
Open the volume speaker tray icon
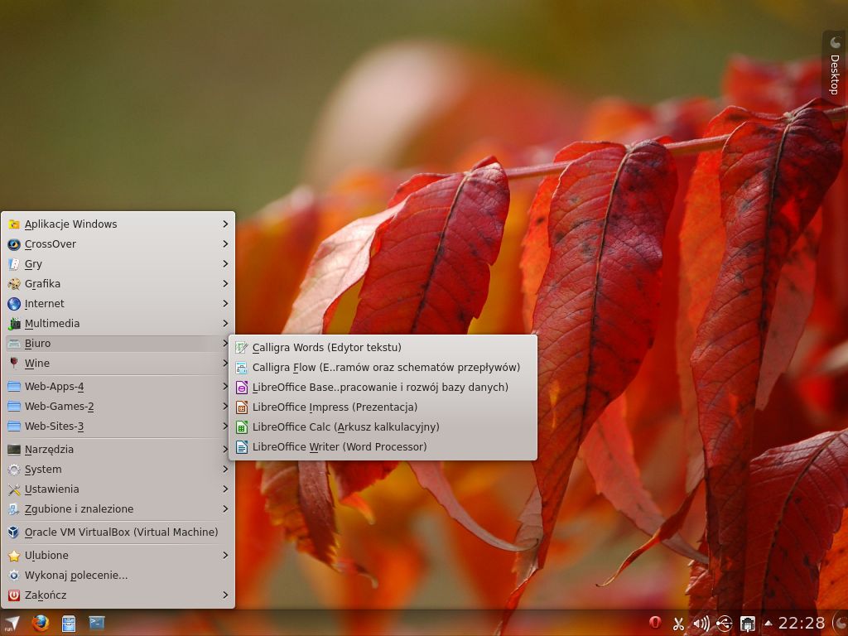coord(701,624)
